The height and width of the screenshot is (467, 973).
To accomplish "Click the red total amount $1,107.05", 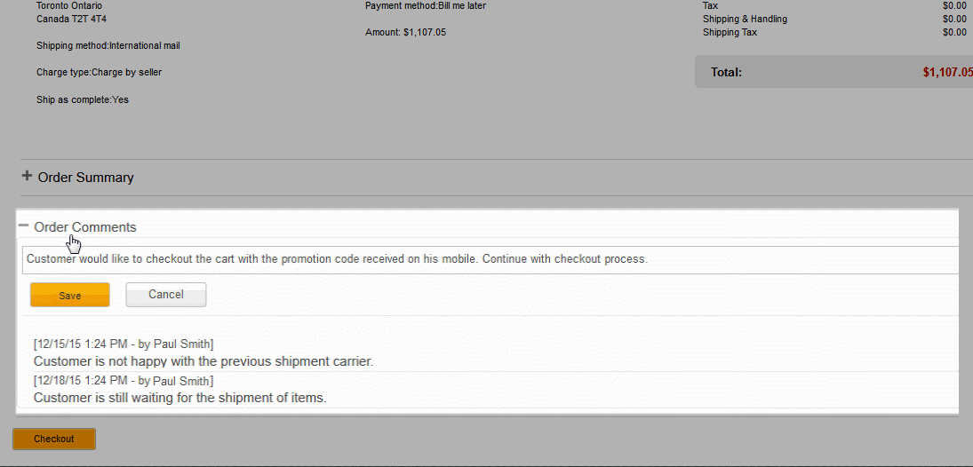I will [946, 72].
